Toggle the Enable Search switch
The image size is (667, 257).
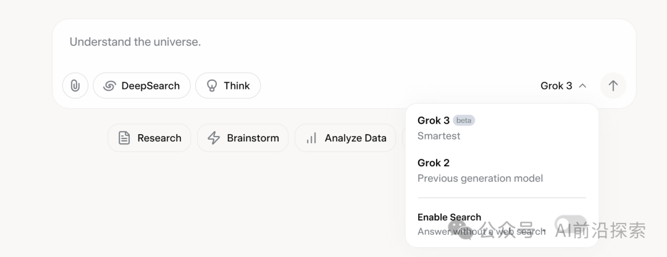tap(570, 224)
